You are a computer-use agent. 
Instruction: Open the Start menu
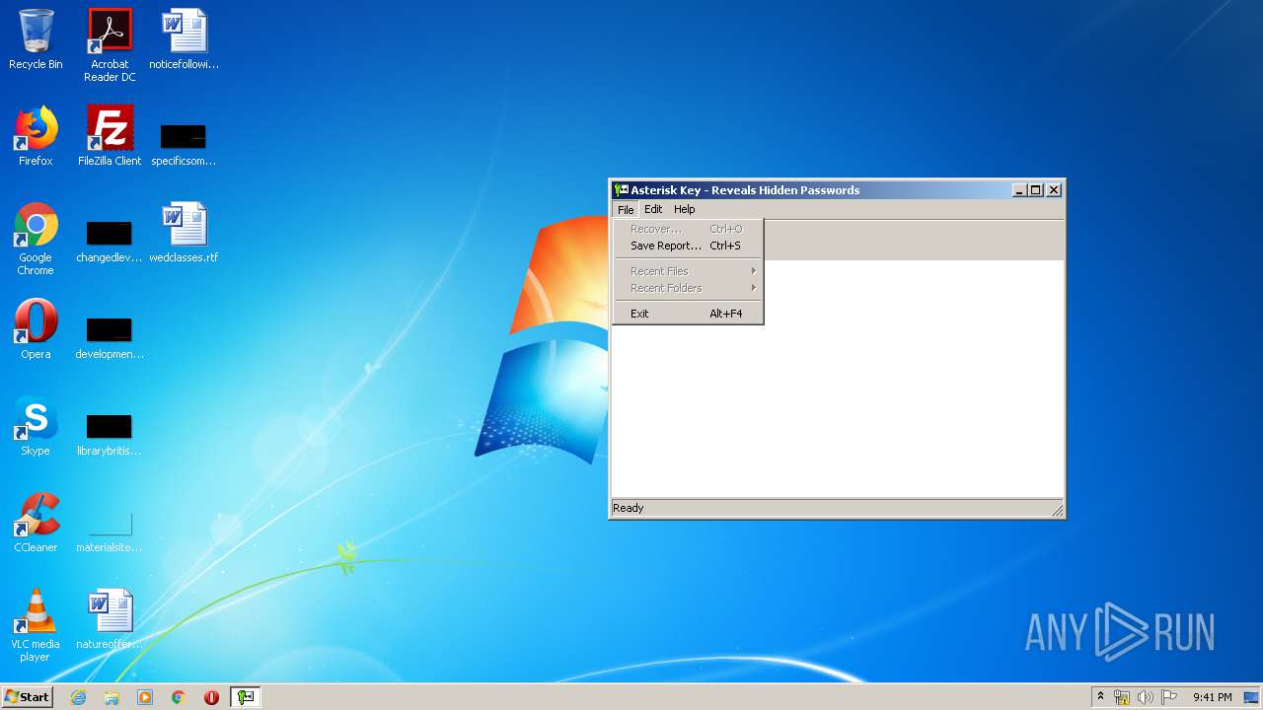(27, 697)
